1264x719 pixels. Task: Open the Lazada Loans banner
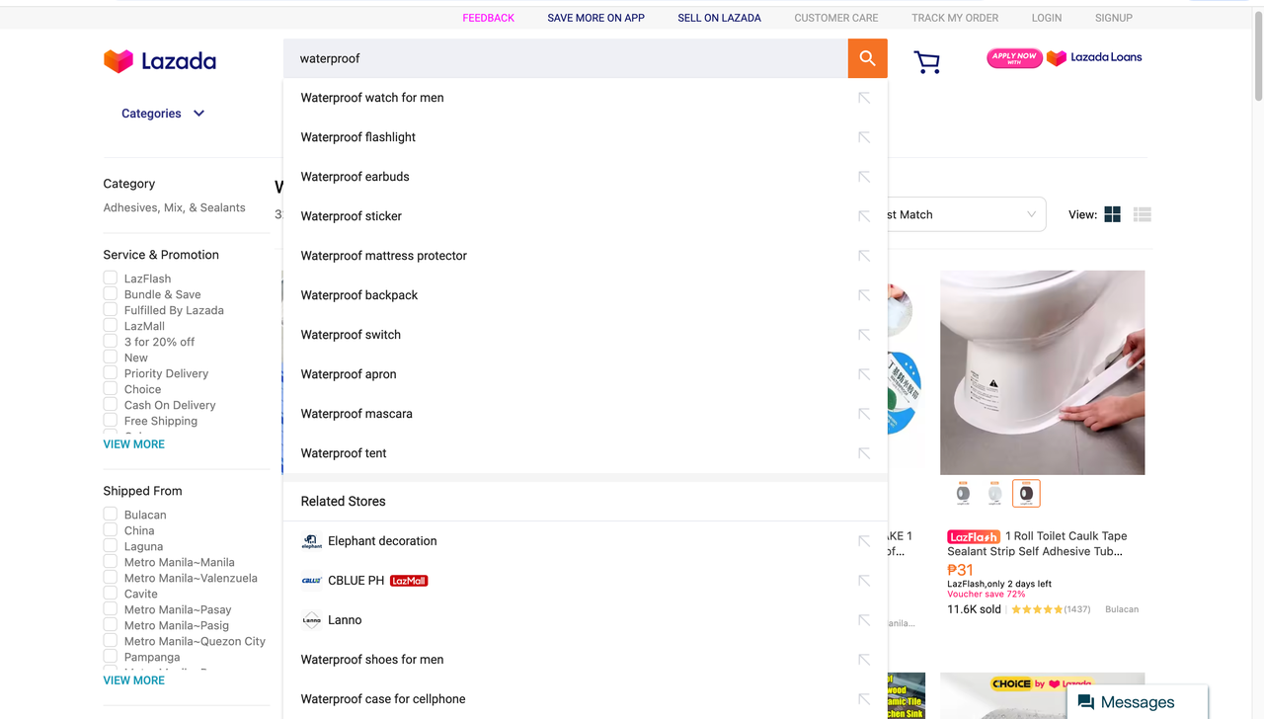pos(1065,58)
